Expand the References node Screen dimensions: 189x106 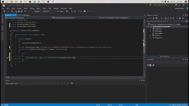click(x=150, y=31)
